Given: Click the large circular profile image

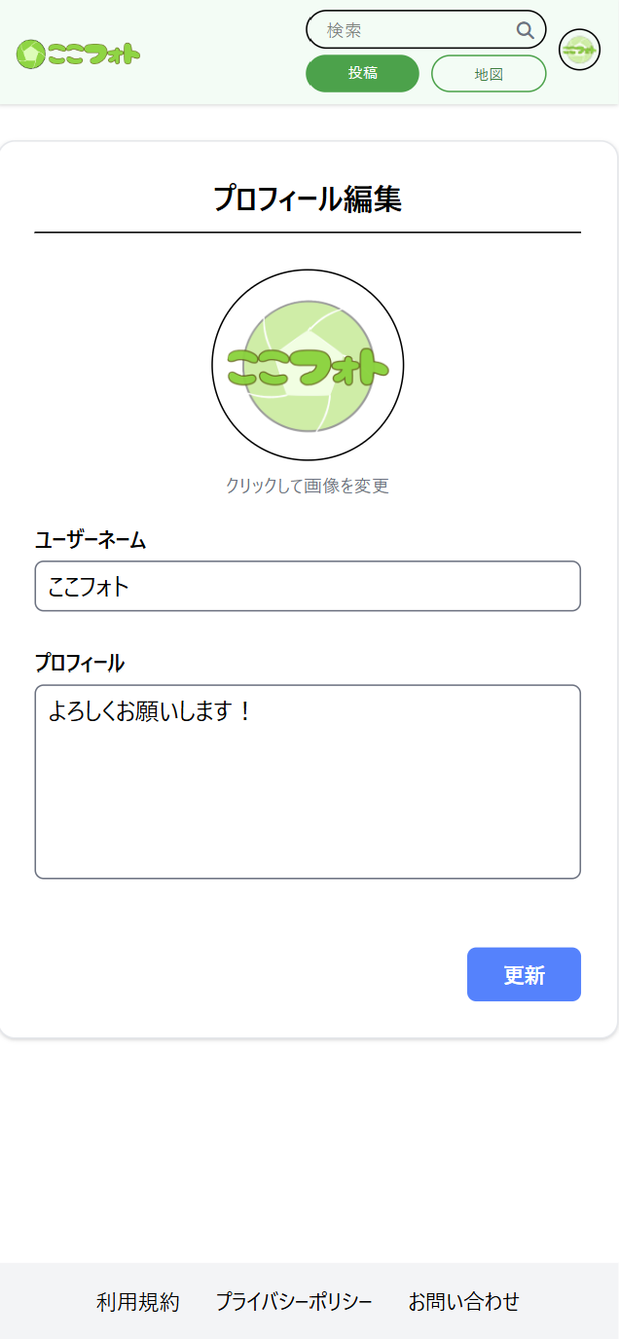Looking at the screenshot, I should 308,365.
